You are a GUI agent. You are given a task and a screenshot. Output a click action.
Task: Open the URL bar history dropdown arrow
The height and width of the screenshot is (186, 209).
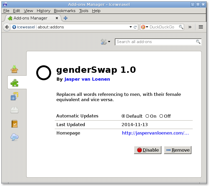[x=131, y=27]
